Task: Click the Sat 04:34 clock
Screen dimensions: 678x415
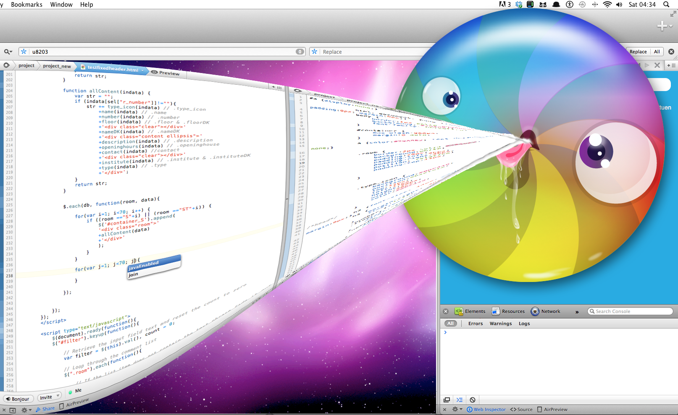Action: (x=642, y=5)
